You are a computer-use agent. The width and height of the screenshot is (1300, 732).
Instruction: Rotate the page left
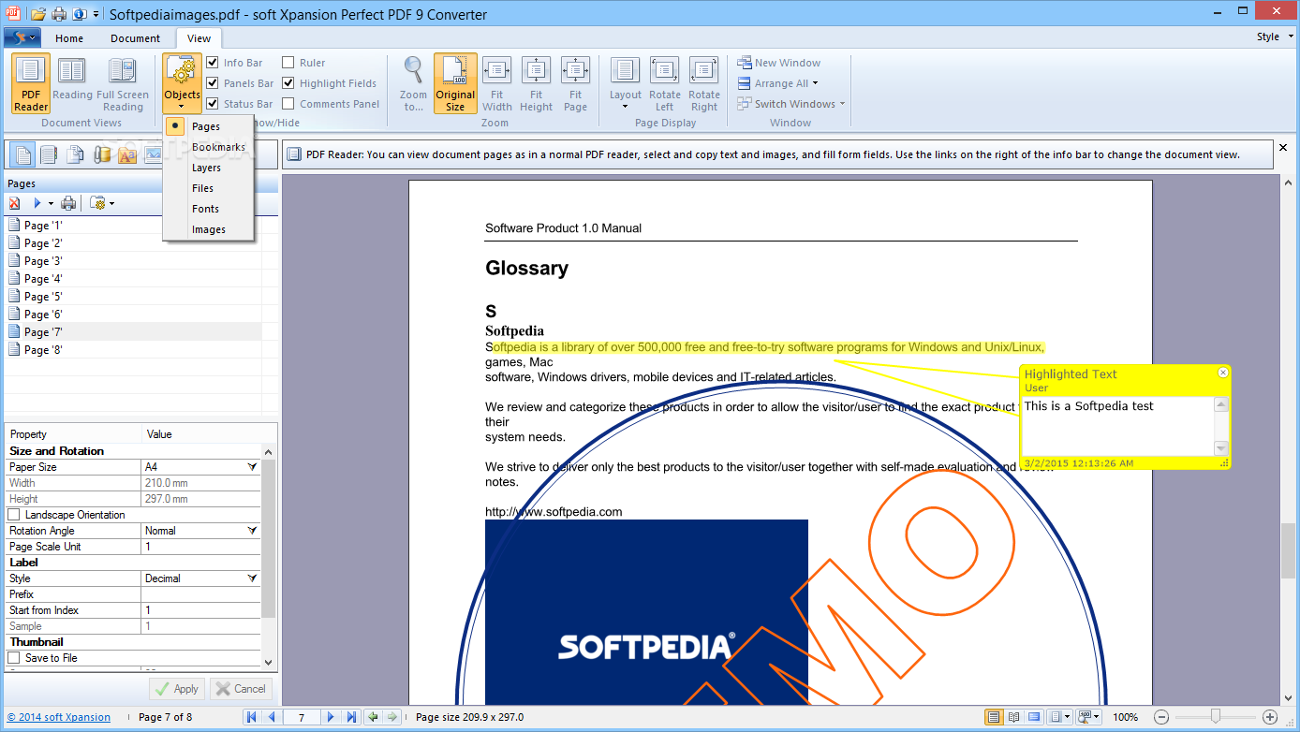pos(665,84)
